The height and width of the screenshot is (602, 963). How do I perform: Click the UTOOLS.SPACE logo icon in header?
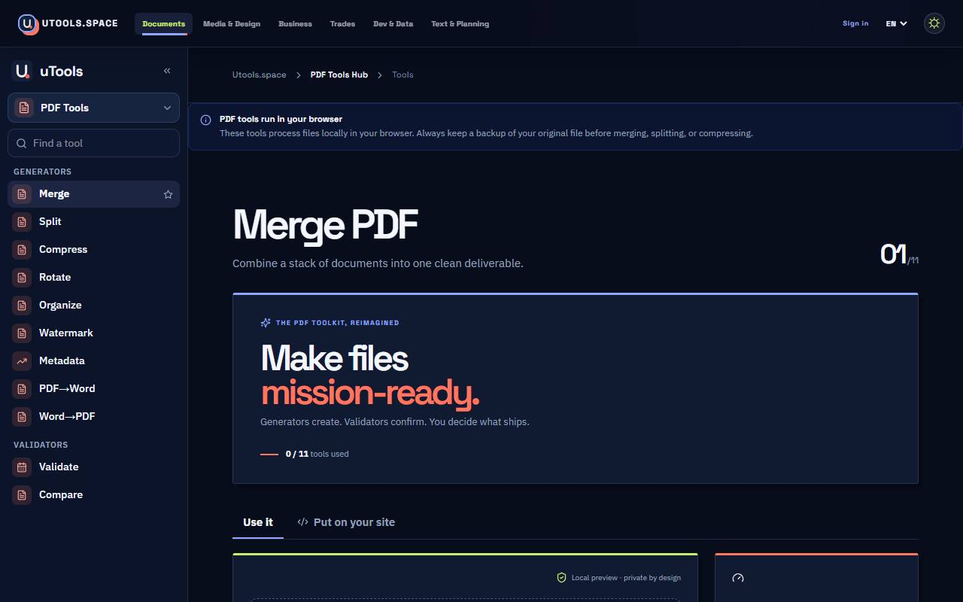click(29, 24)
